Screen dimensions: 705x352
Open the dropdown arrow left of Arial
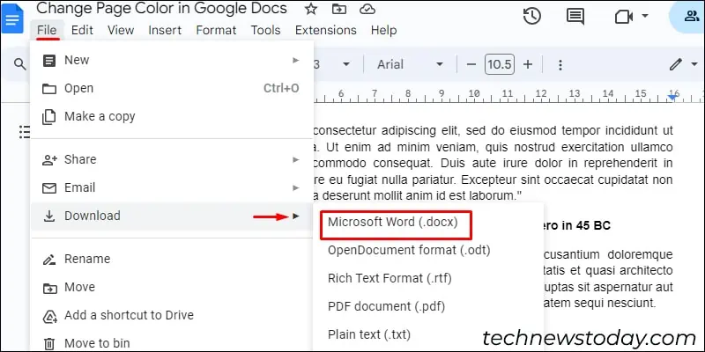[x=346, y=64]
